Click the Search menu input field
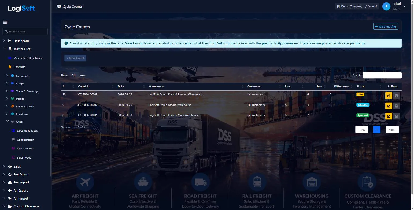 coord(25,31)
